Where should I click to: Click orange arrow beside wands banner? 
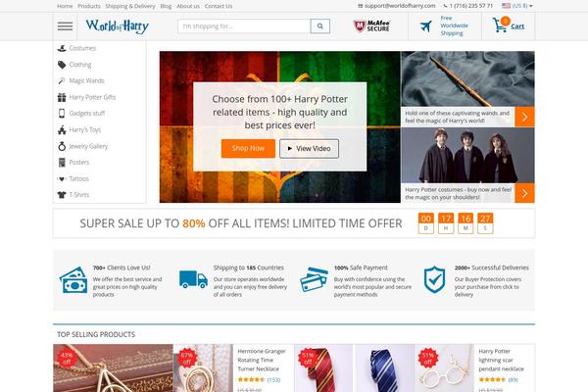tap(524, 117)
